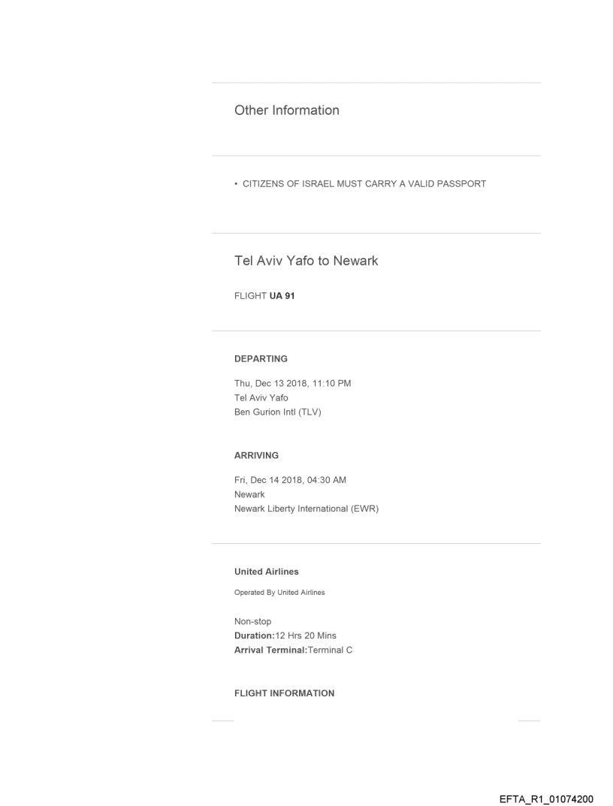Select the Non-stop flight label

click(253, 623)
